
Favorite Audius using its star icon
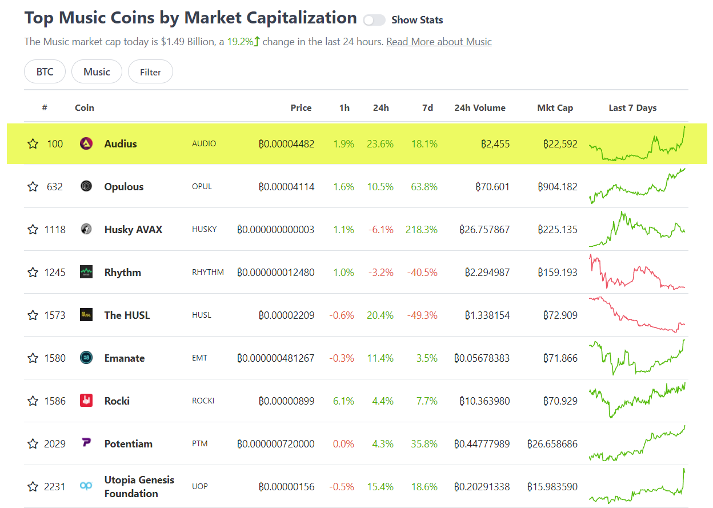point(33,143)
